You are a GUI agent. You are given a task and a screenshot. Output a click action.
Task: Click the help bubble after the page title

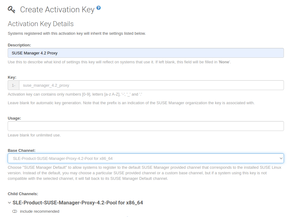point(98,7)
